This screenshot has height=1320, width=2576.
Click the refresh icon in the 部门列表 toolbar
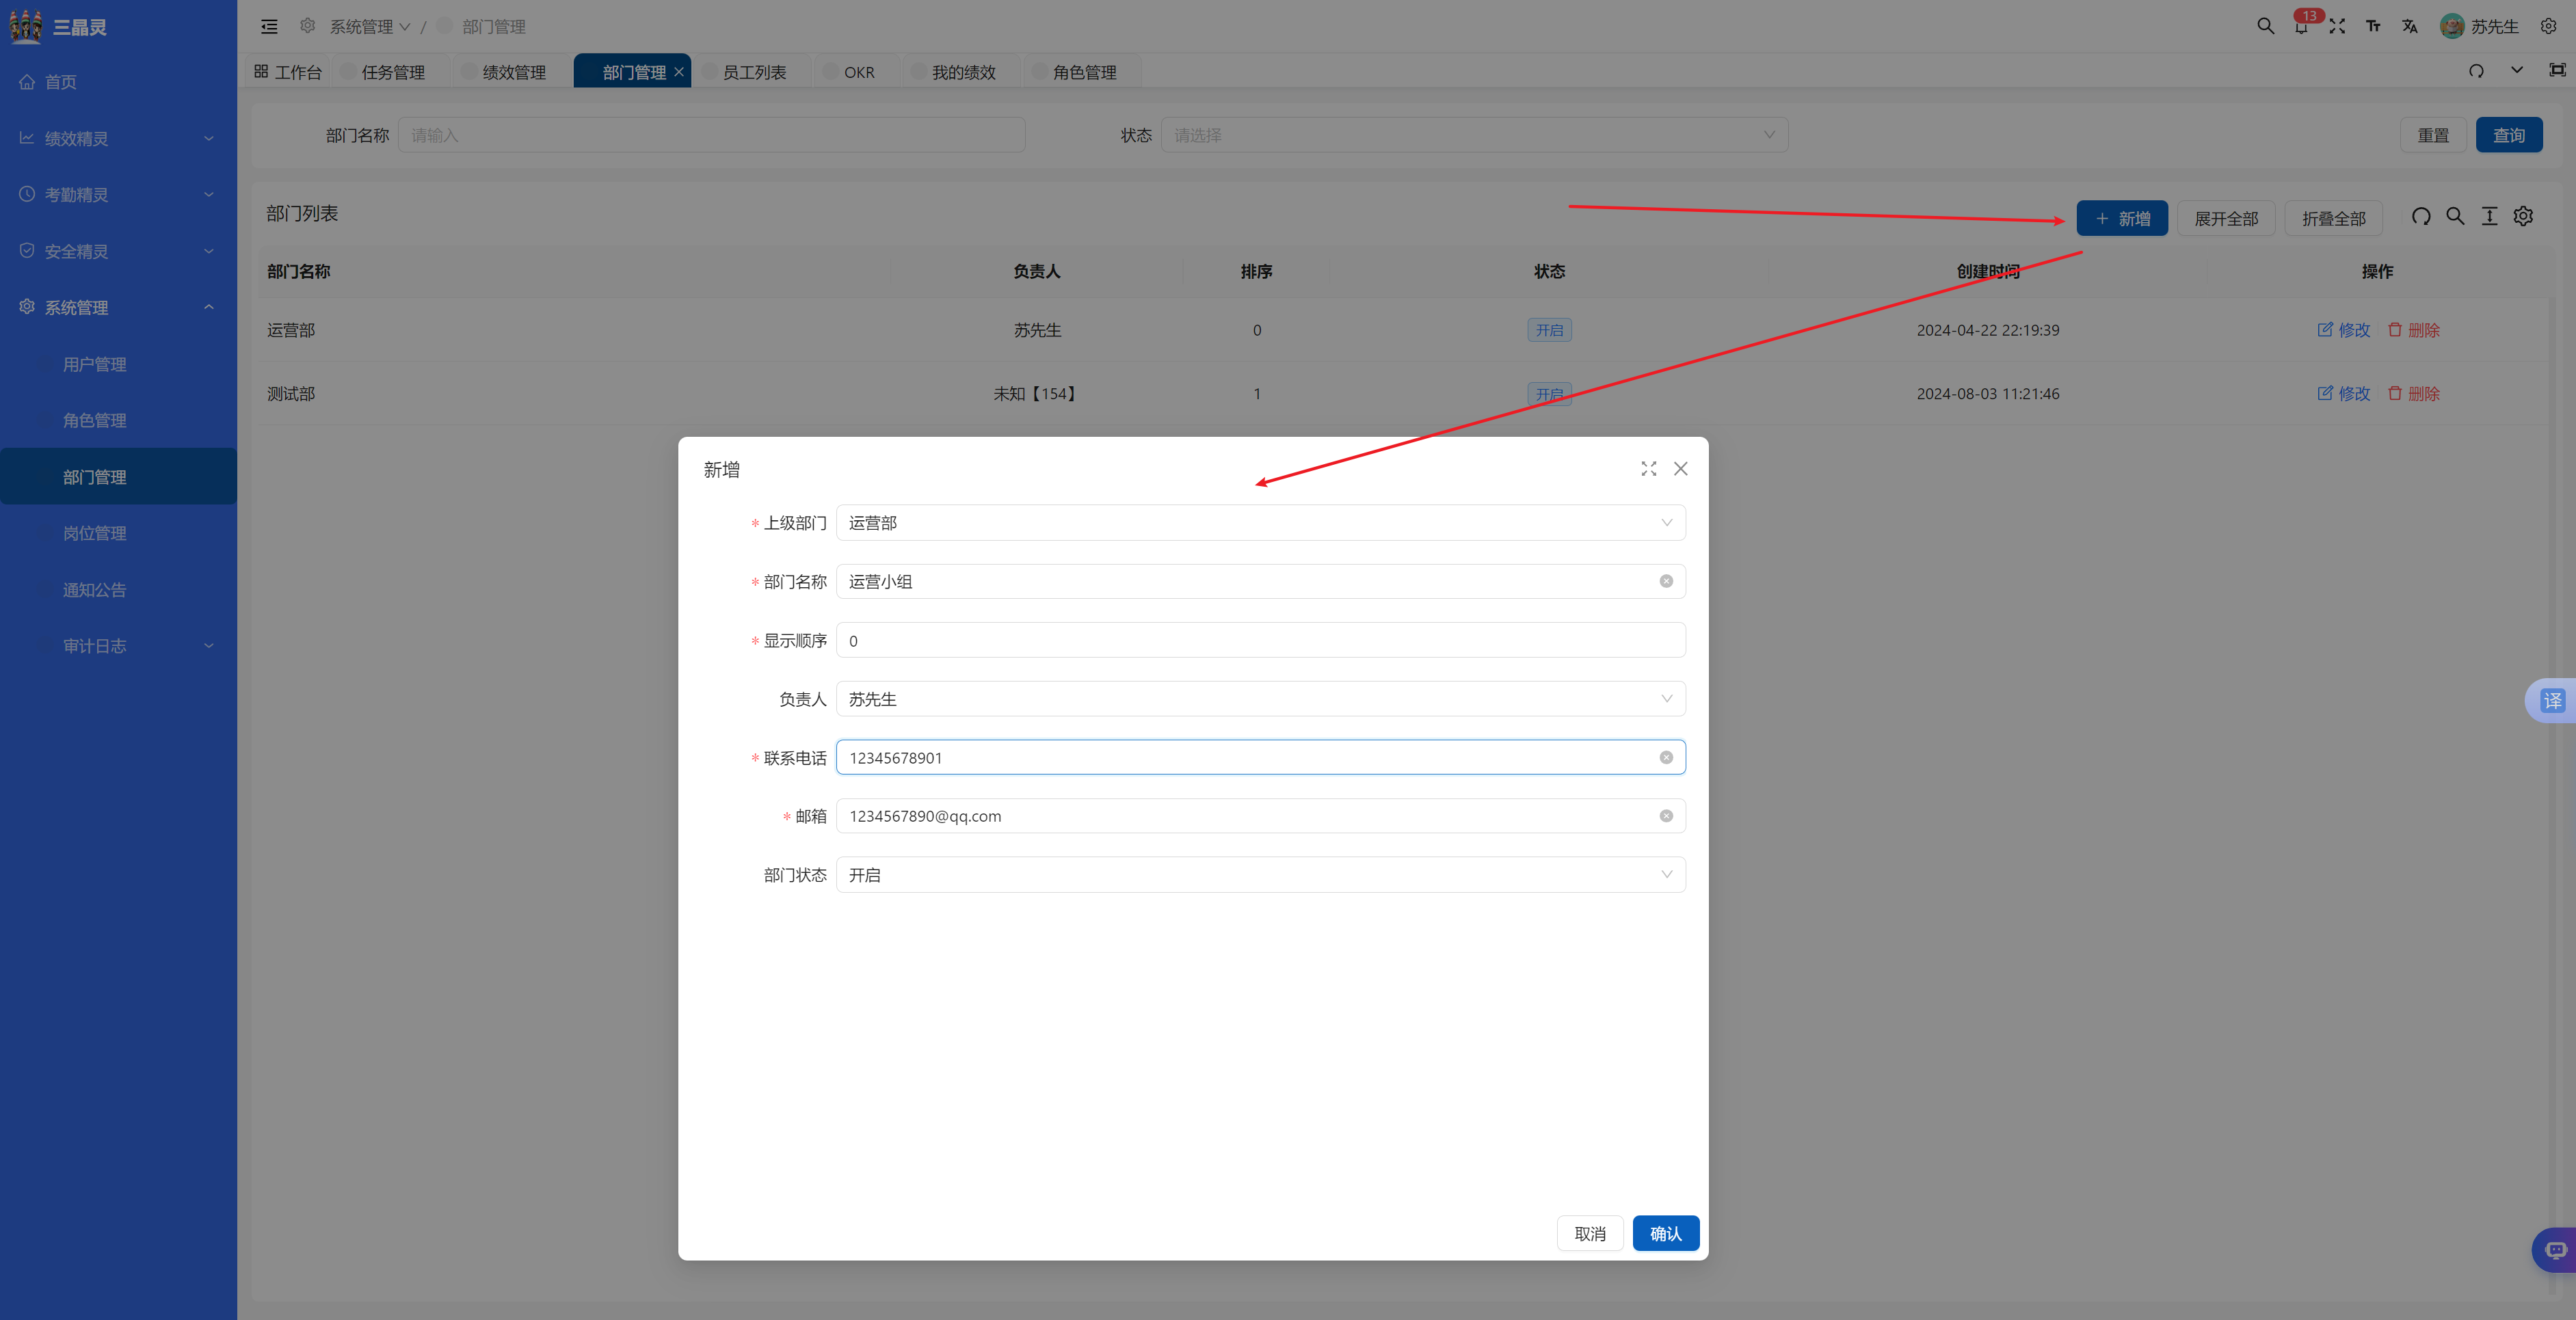pos(2420,217)
